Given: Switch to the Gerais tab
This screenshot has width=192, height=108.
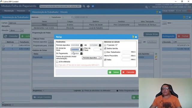Looking at the screenshot, I should tap(44, 22).
